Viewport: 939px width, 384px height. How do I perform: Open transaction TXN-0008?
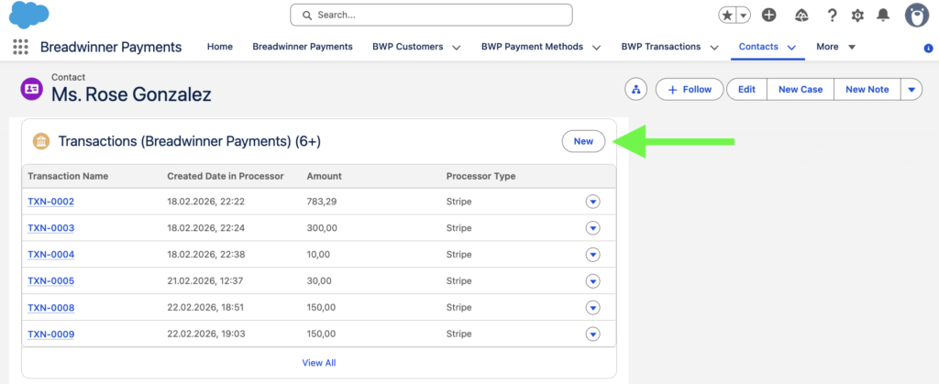[x=51, y=308]
